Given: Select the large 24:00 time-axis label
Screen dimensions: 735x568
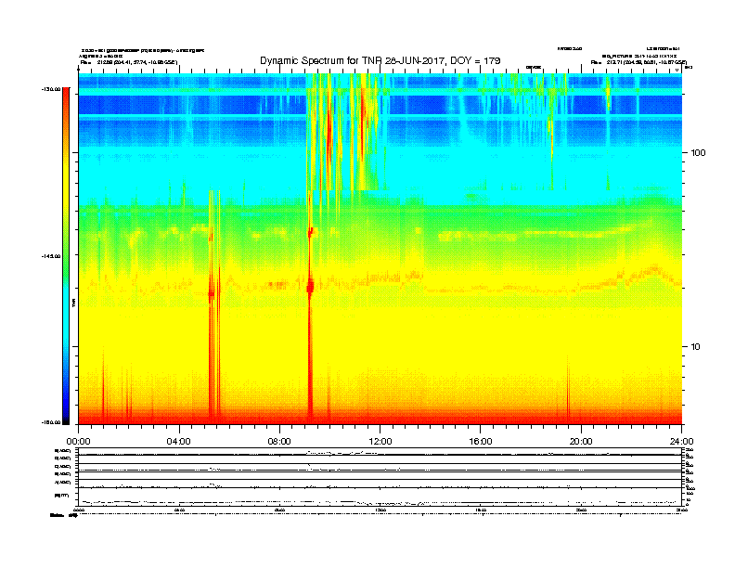Looking at the screenshot, I should click(681, 442).
